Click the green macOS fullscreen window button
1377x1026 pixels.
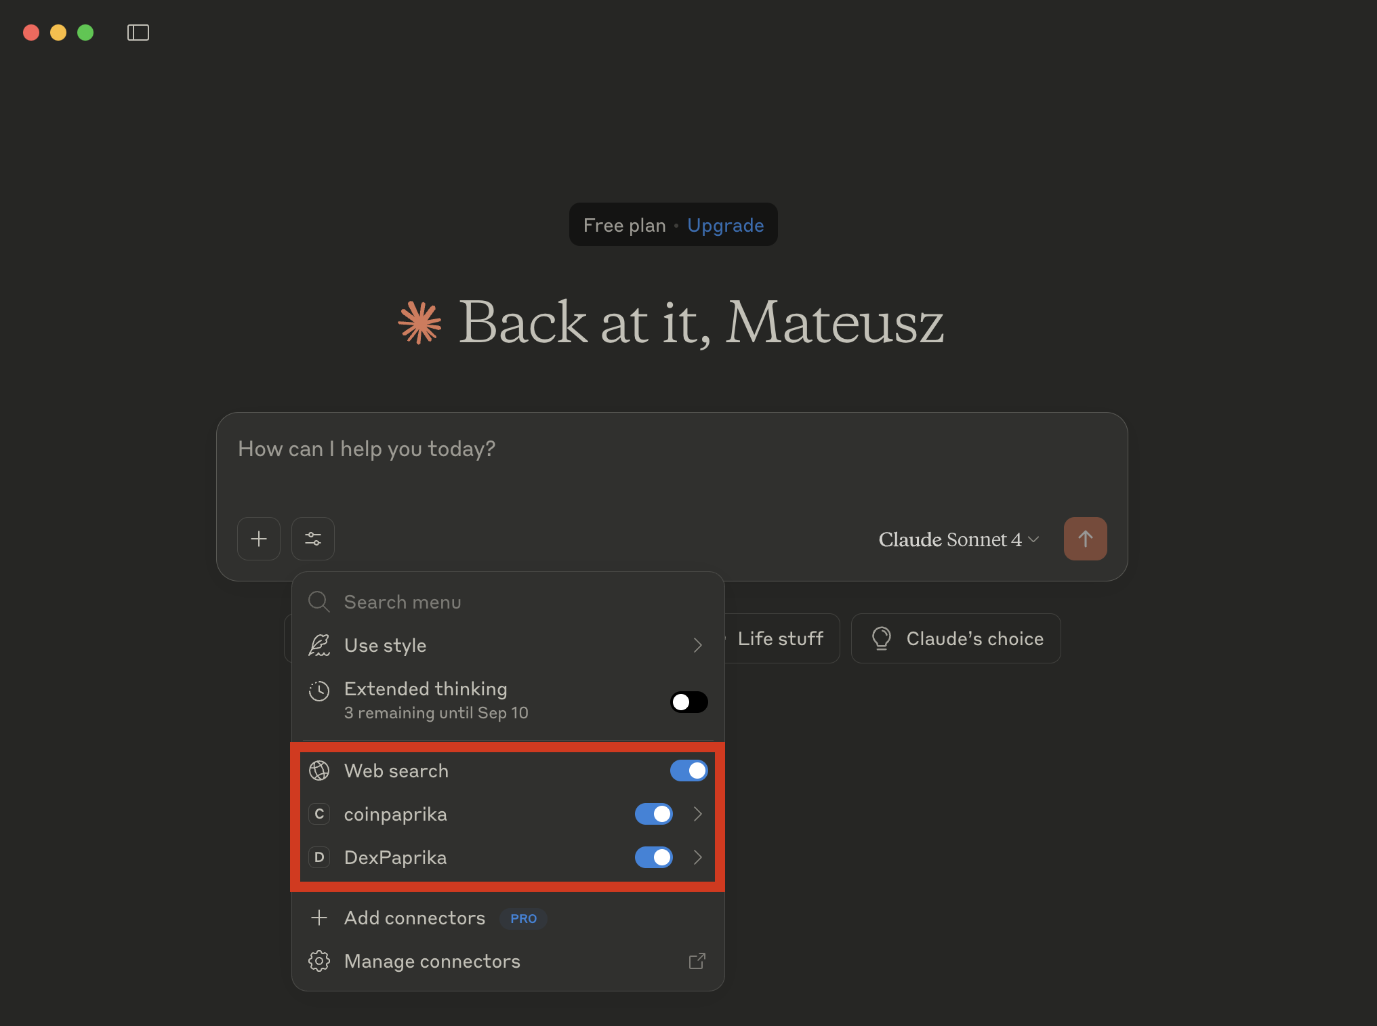(x=85, y=33)
